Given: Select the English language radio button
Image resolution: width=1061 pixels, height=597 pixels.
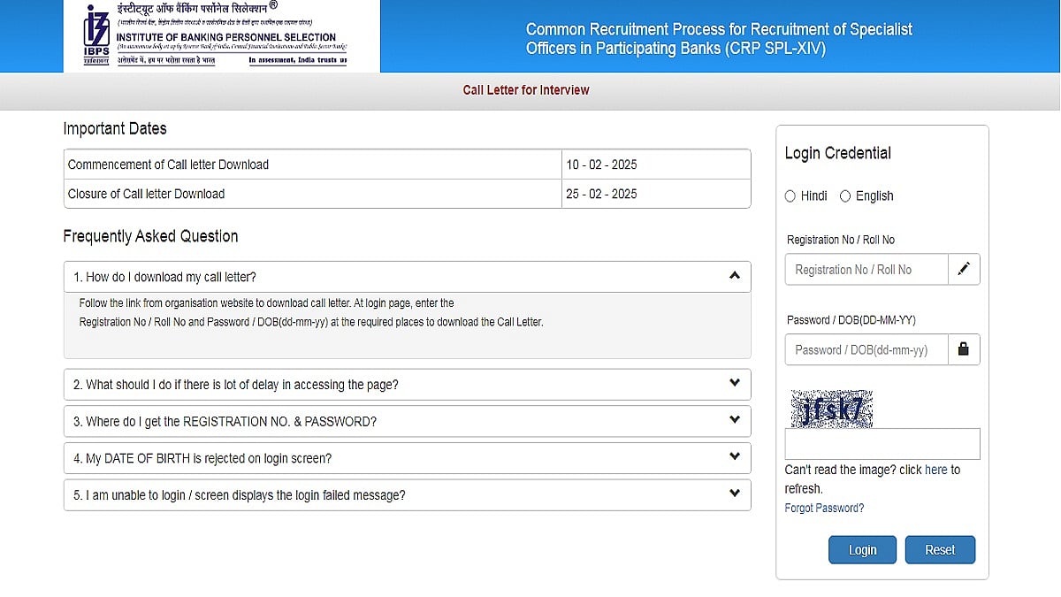Looking at the screenshot, I should (845, 196).
